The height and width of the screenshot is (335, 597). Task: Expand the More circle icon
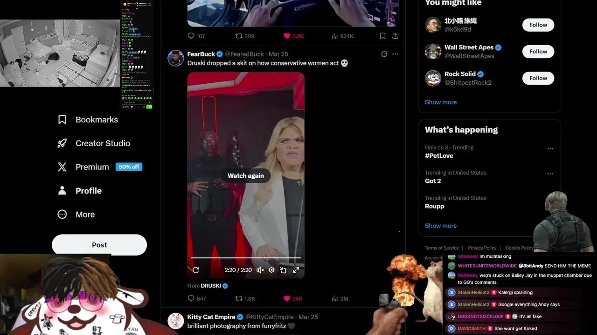click(x=62, y=214)
